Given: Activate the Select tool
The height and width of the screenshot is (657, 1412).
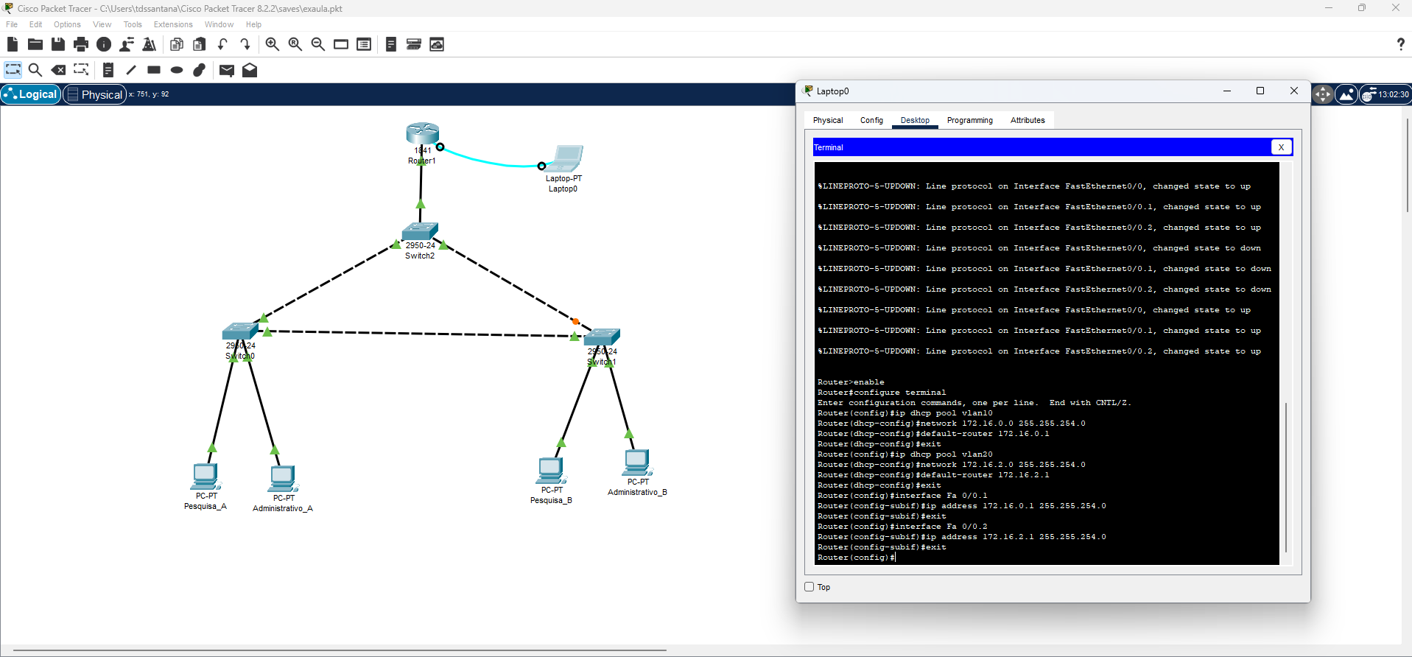Looking at the screenshot, I should [x=13, y=70].
